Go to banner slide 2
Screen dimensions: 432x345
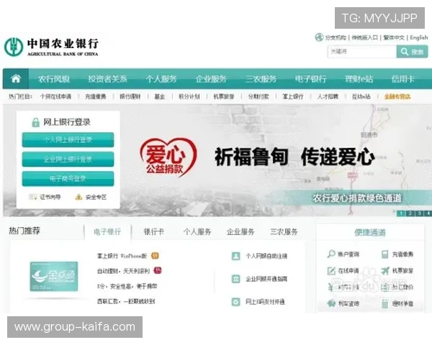[410, 213]
